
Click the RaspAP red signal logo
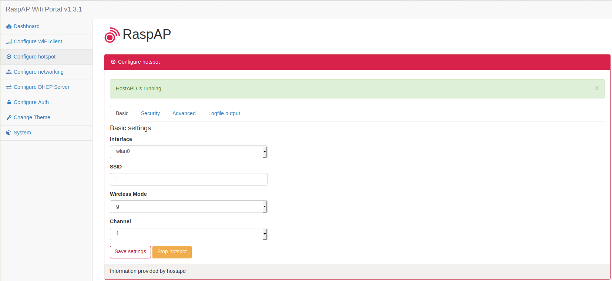[112, 35]
